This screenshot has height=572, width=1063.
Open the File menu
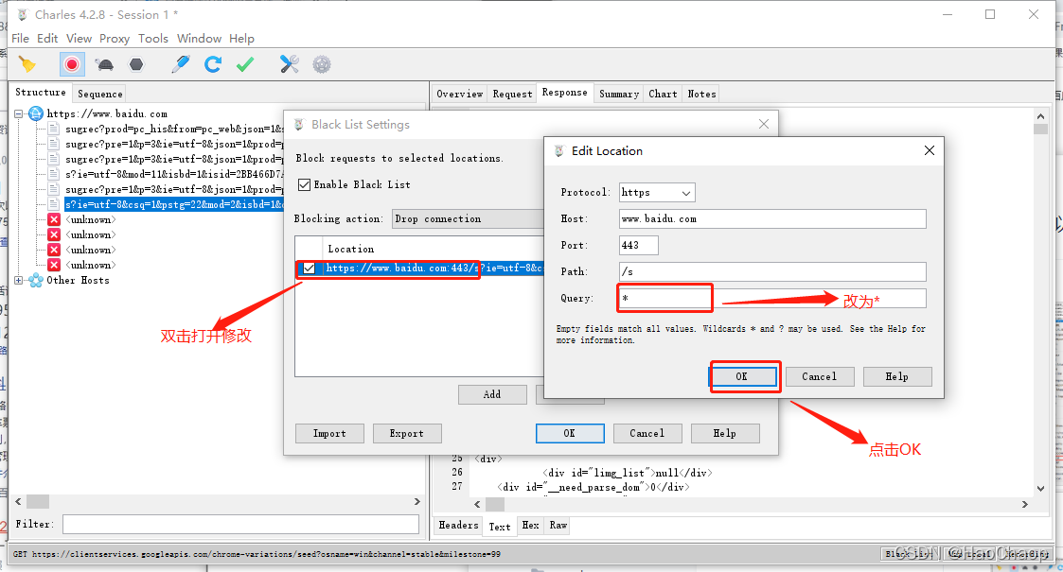tap(20, 39)
